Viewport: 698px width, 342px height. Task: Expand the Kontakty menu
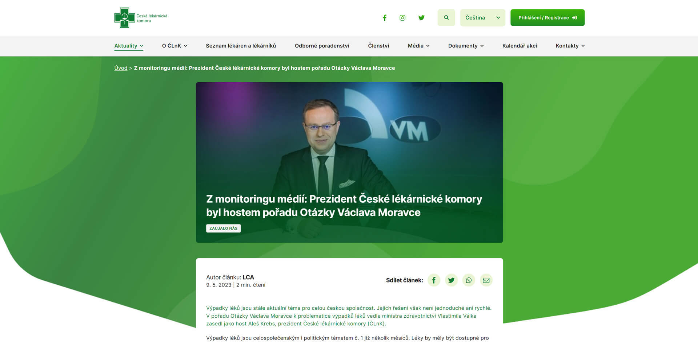[x=570, y=46]
